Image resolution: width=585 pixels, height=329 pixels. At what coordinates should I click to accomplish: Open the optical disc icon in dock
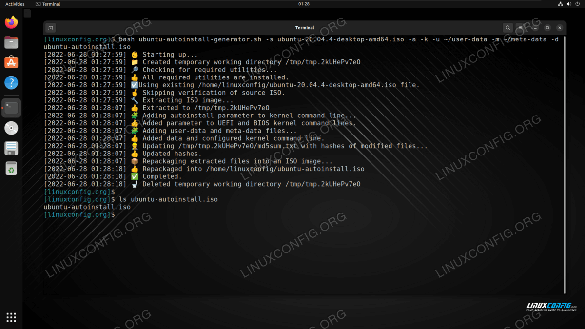point(11,128)
